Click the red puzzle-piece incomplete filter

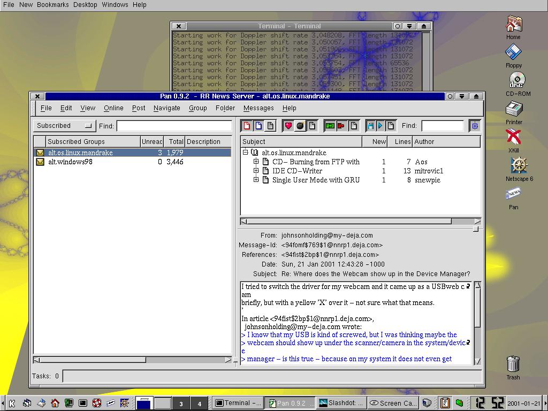pyautogui.click(x=341, y=126)
